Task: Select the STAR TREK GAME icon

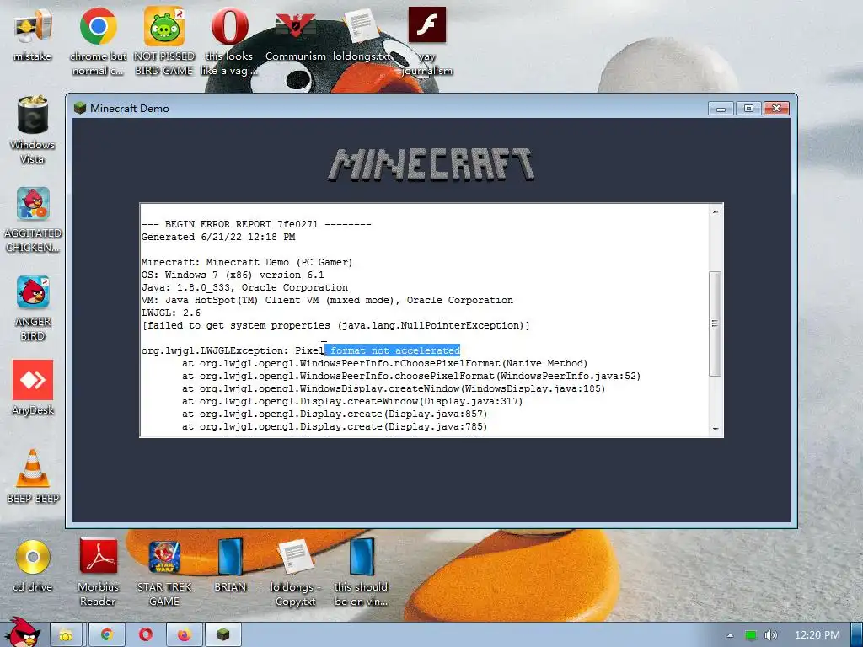Action: 164,572
